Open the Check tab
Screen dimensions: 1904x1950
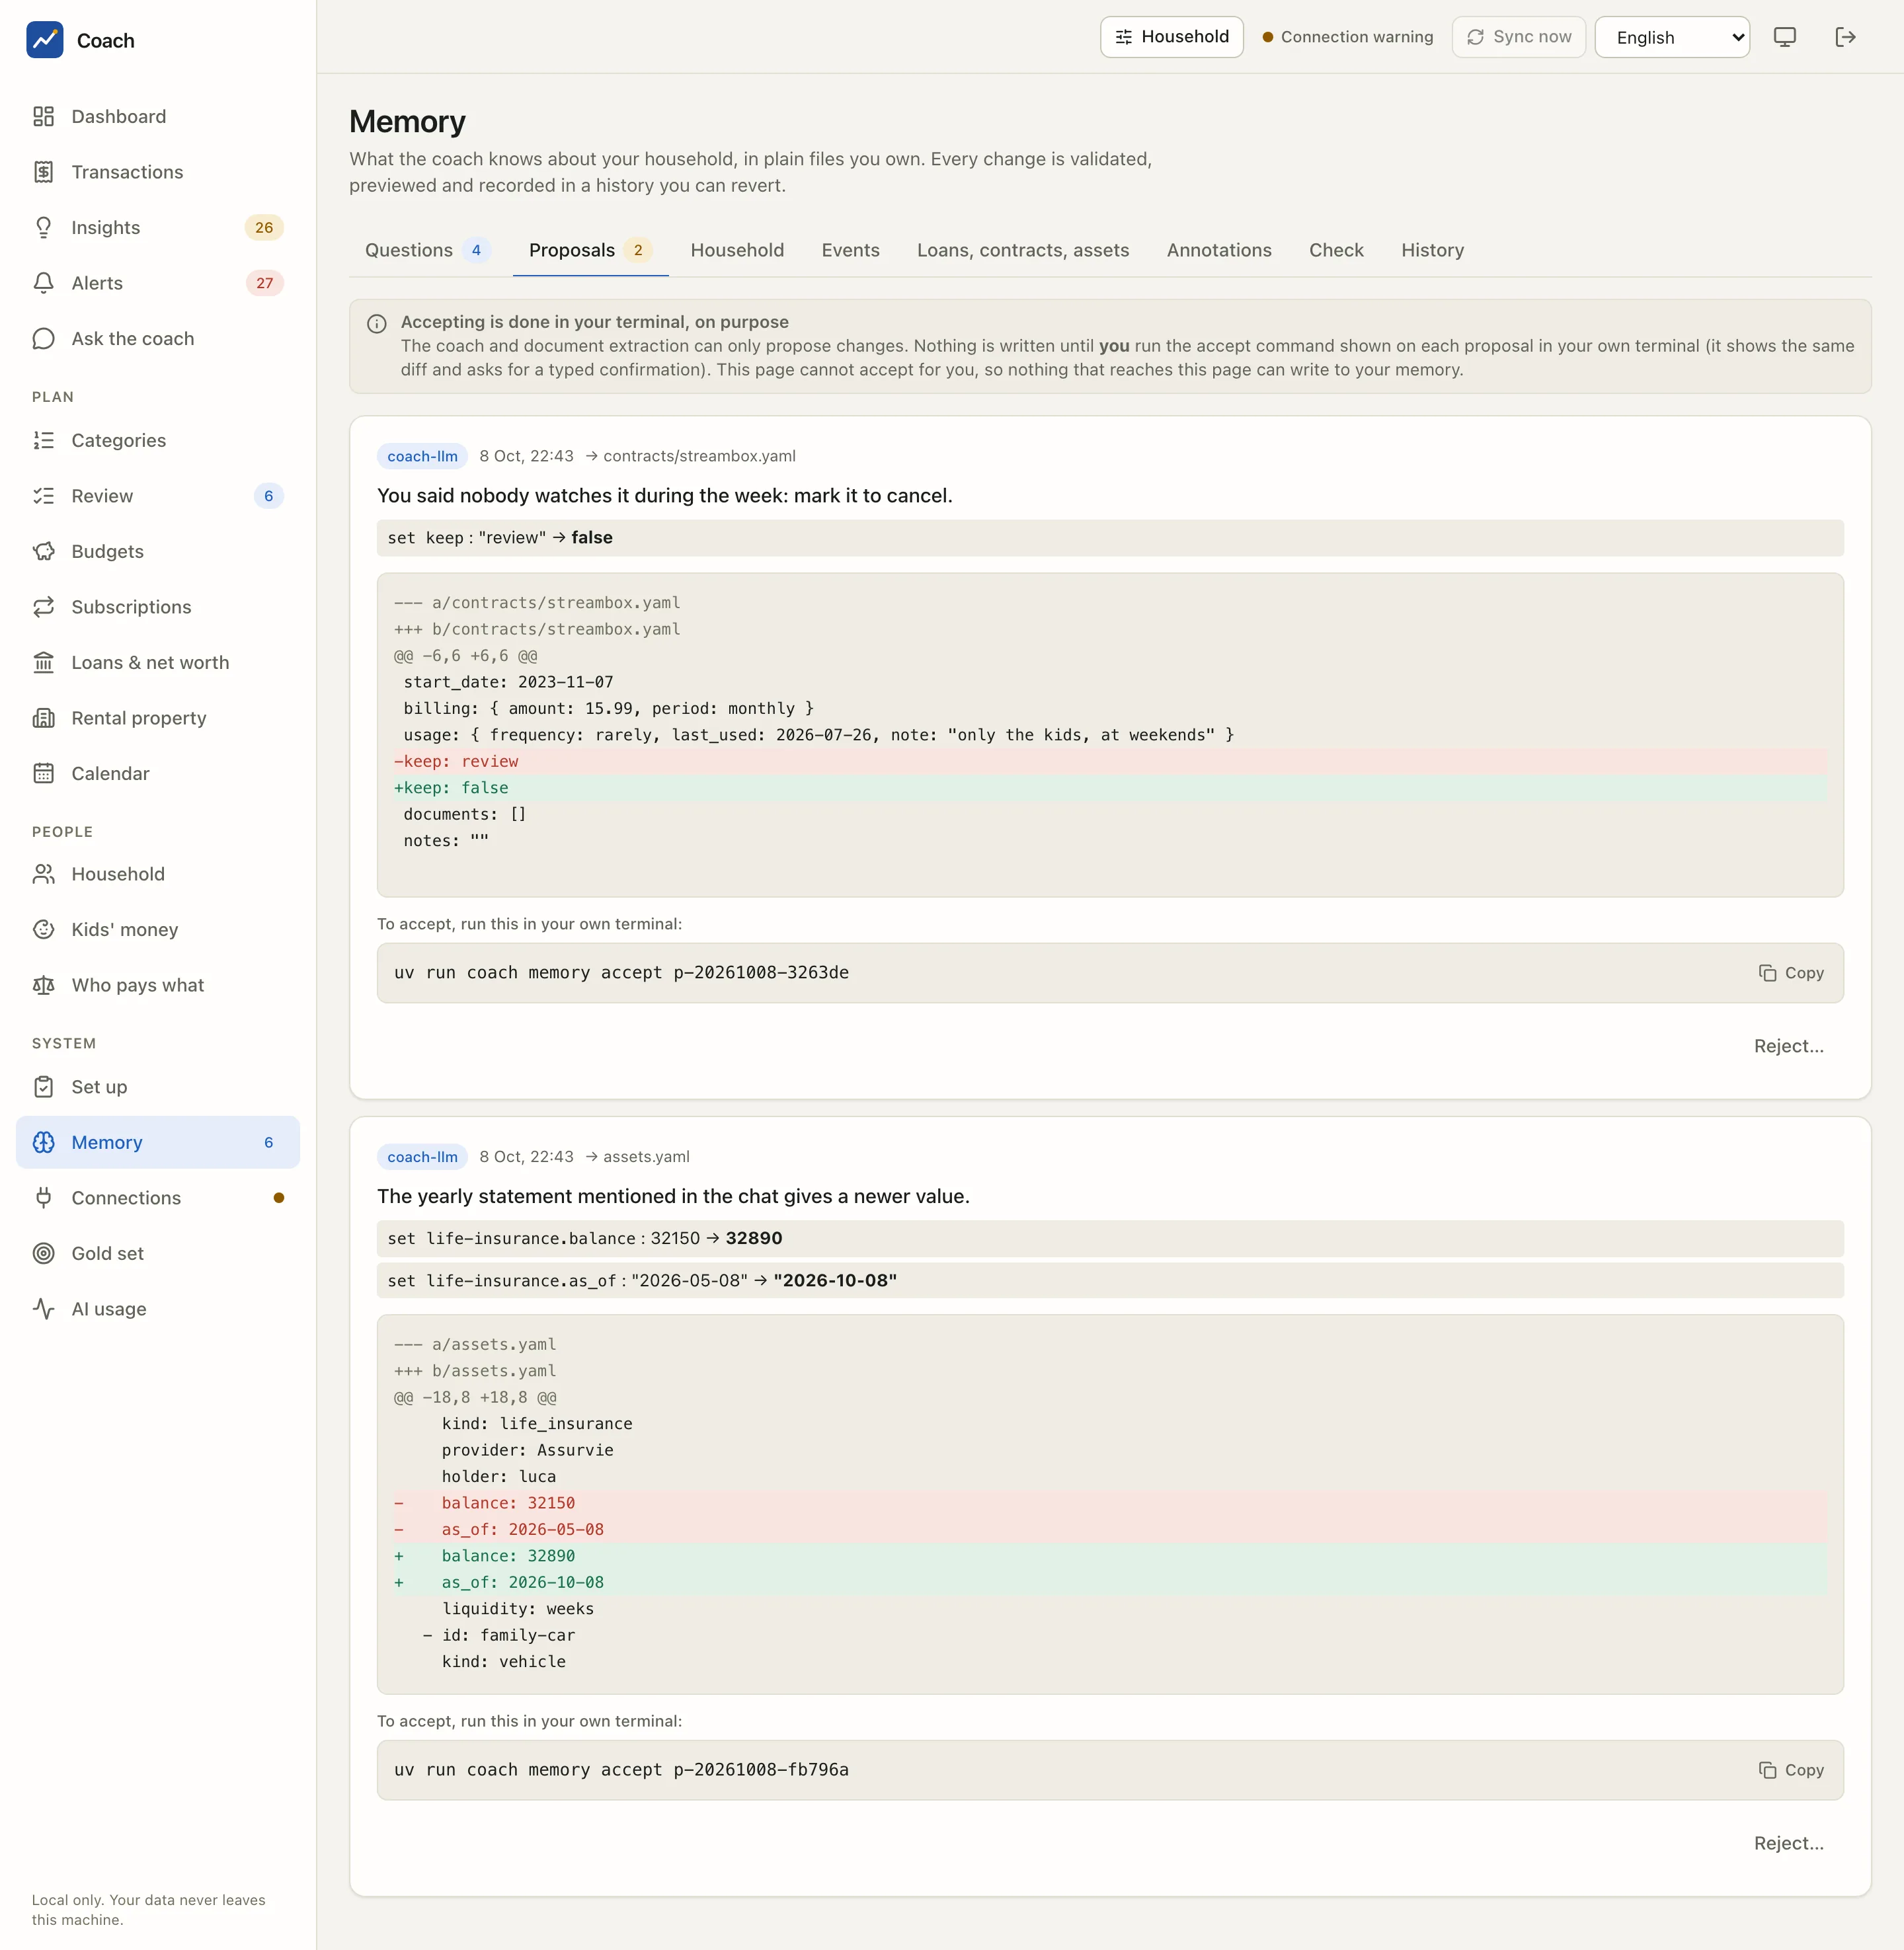coord(1336,250)
